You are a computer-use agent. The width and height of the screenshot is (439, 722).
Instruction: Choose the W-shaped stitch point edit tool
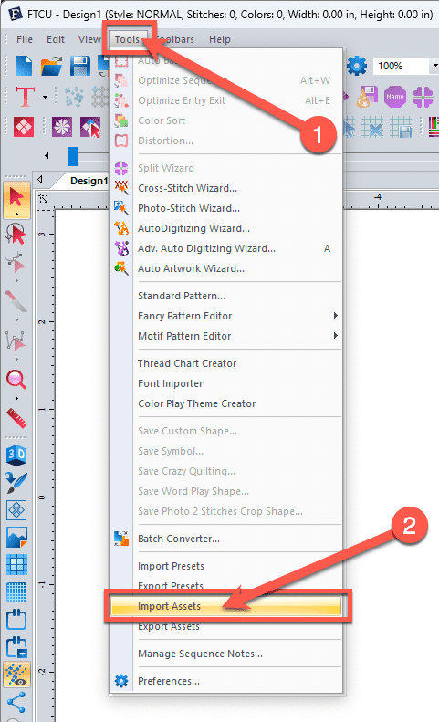click(x=16, y=341)
